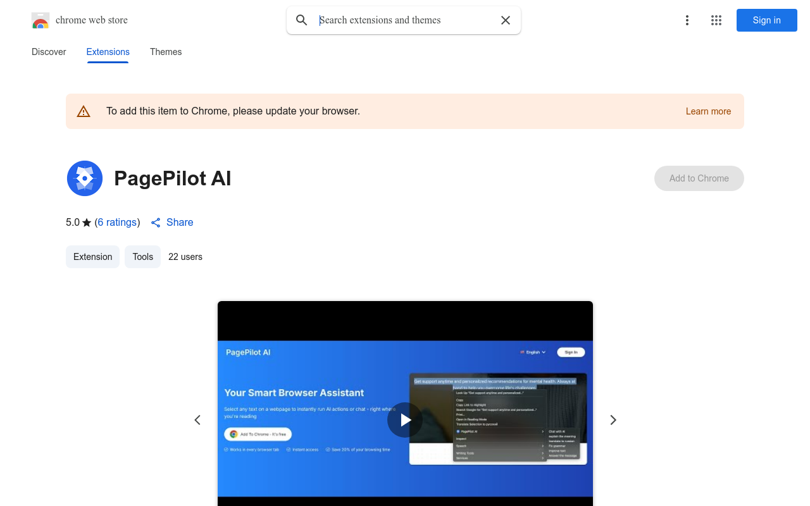This screenshot has width=810, height=506.
Task: Click the disabled Add to Chrome button
Action: point(699,178)
